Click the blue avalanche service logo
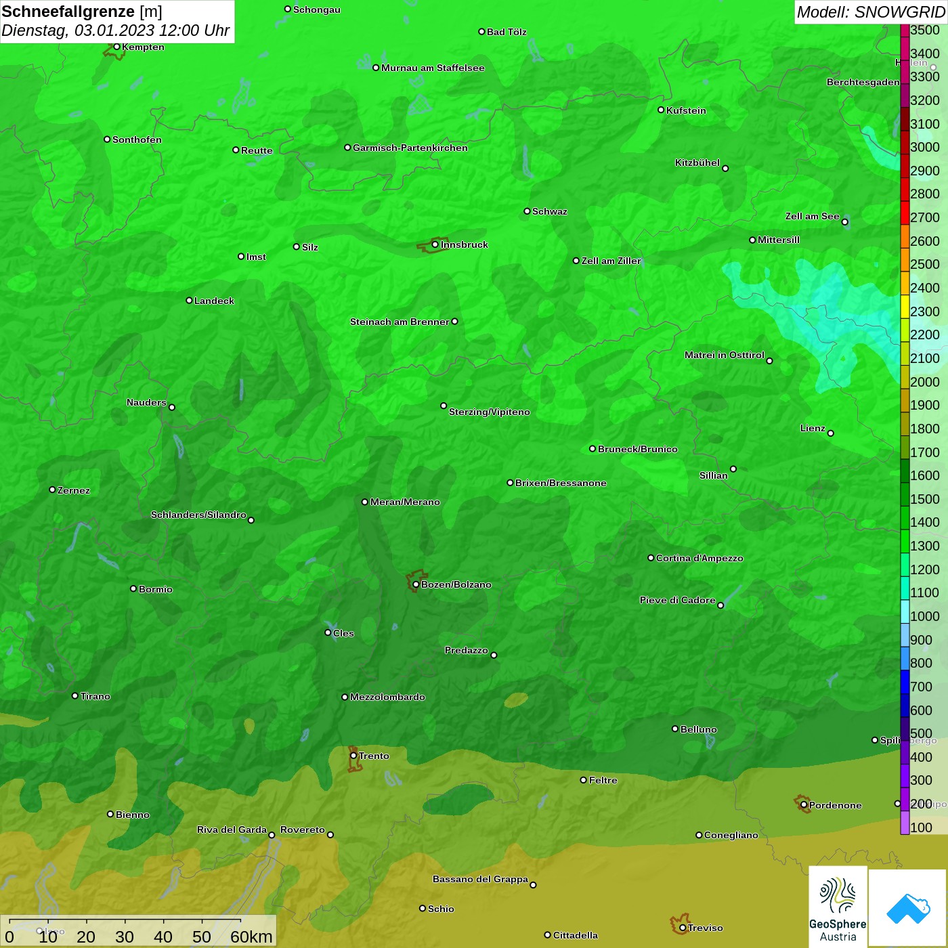The image size is (948, 948). 908,907
